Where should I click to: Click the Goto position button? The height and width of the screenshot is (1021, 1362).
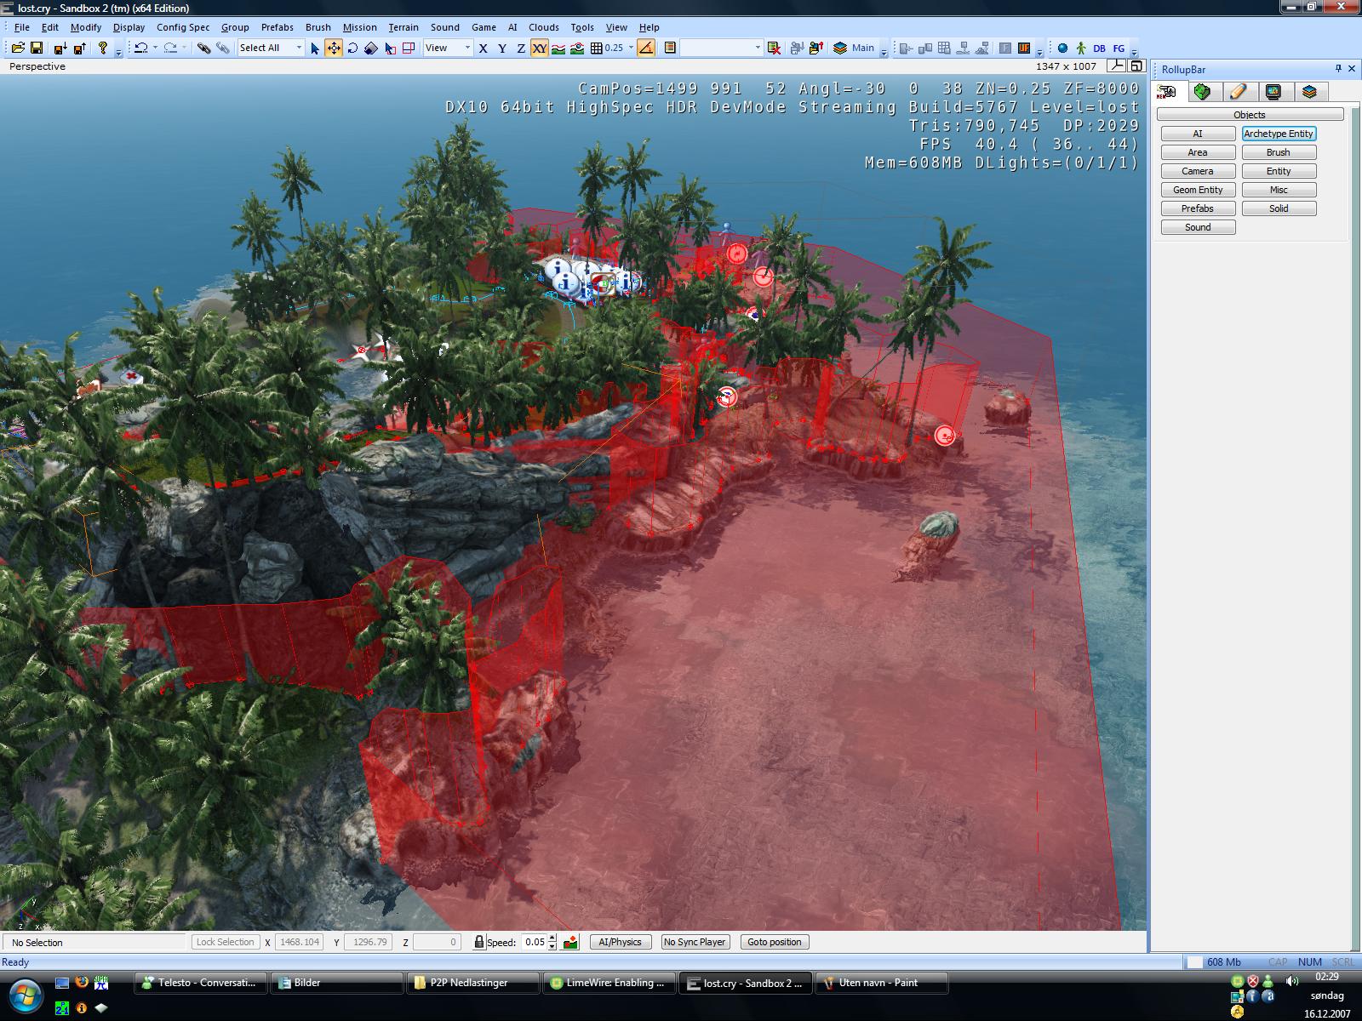775,942
